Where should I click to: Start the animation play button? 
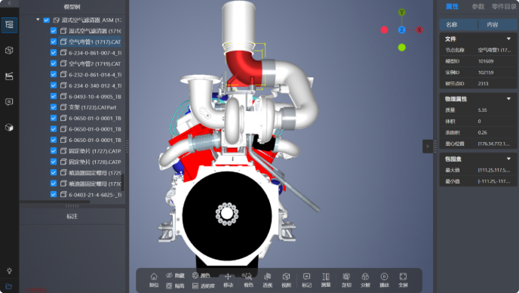click(x=384, y=280)
